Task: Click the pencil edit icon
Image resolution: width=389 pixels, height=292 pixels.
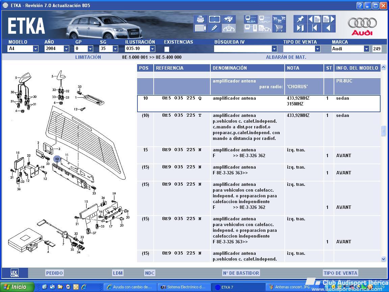Action: (214, 28)
